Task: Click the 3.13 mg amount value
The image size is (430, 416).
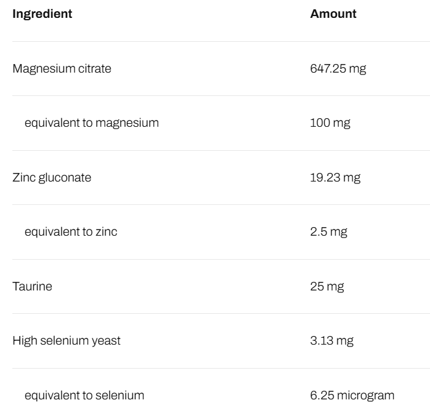Action: click(x=332, y=341)
